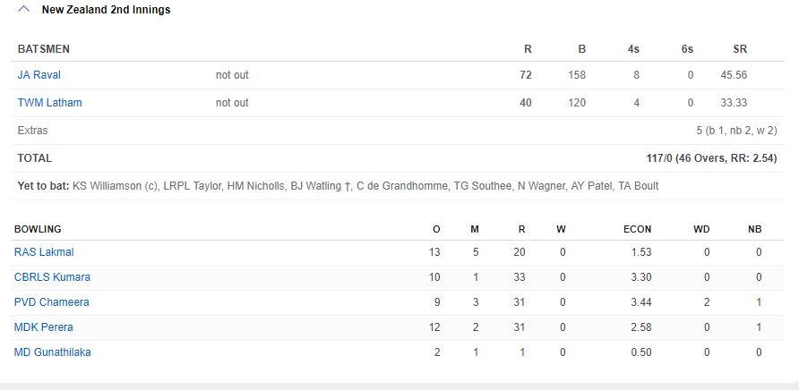Collapse the New Zealand 2nd Innings chevron
The image size is (799, 390).
pos(24,10)
